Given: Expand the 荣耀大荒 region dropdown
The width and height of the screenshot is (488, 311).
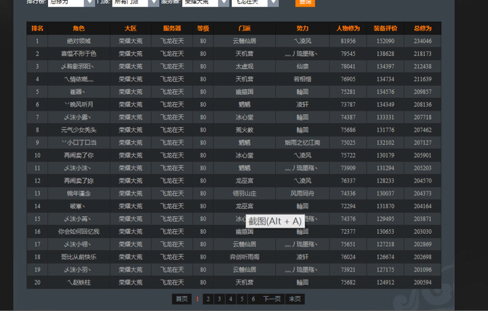Looking at the screenshot, I should click(205, 3).
